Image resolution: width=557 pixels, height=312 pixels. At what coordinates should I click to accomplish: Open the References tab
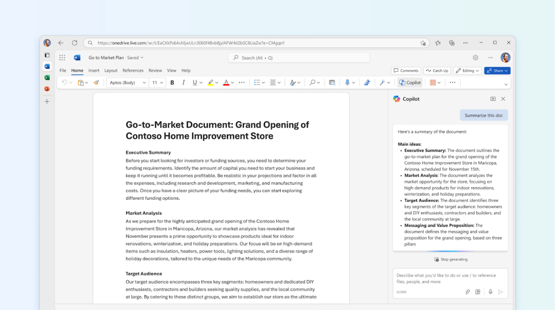click(x=133, y=71)
